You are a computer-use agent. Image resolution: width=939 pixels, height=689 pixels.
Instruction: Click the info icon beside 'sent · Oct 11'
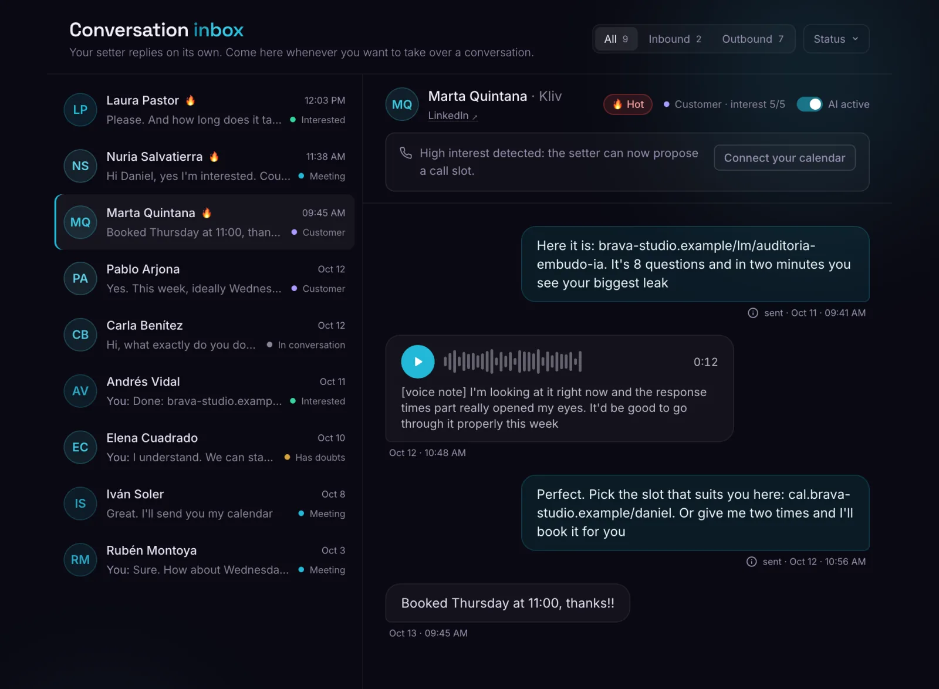tap(753, 313)
